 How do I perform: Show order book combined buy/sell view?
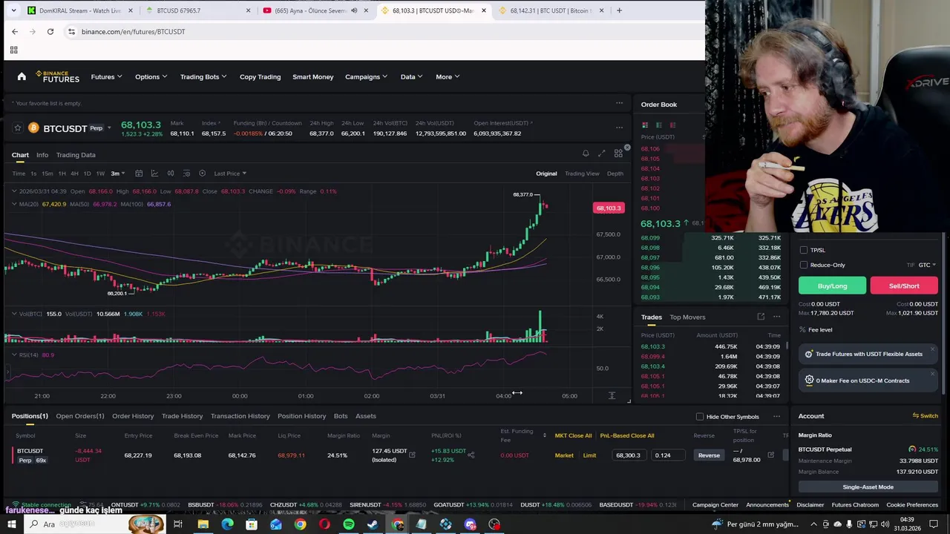645,125
